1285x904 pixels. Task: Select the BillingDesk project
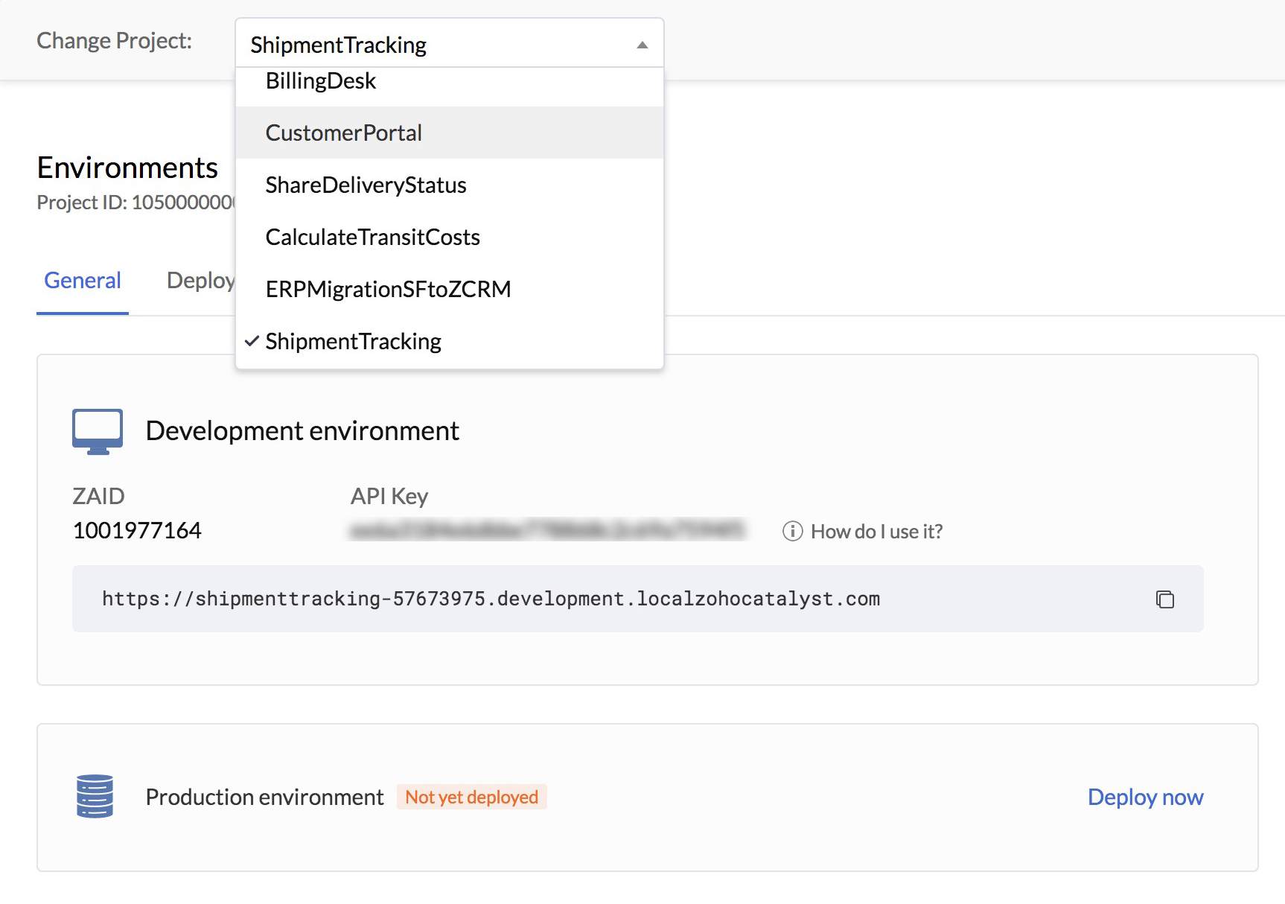click(321, 80)
